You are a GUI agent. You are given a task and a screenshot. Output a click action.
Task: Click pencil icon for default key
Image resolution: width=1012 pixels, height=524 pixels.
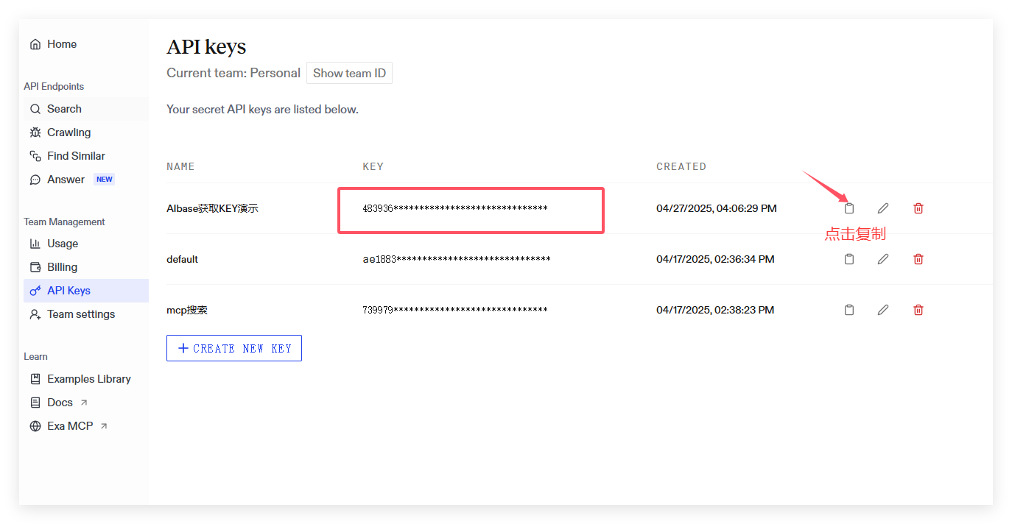(x=883, y=259)
